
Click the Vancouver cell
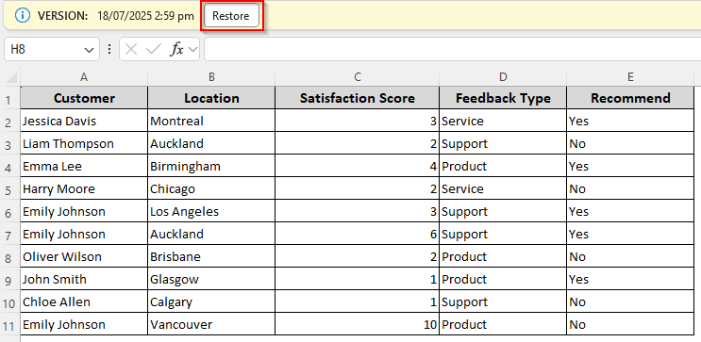click(x=211, y=324)
